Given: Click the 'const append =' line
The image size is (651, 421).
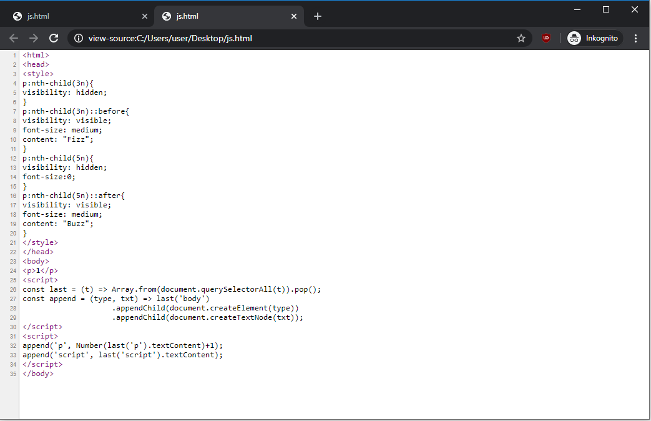Looking at the screenshot, I should [116, 299].
